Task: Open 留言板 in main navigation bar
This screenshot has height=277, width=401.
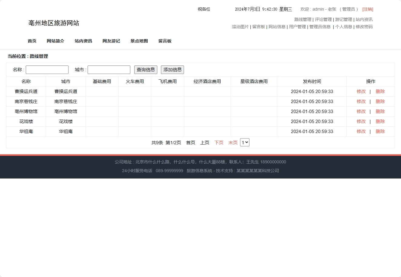Action: (x=165, y=41)
